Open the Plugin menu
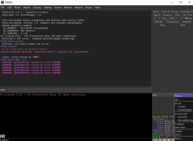The image size is (193, 141). point(88,7)
